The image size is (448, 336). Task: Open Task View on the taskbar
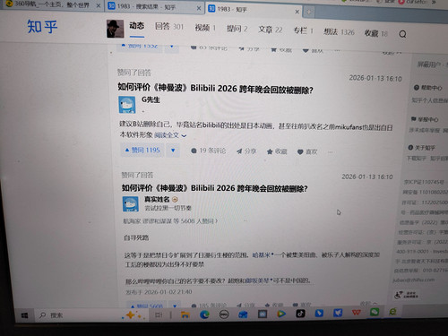click(158, 314)
